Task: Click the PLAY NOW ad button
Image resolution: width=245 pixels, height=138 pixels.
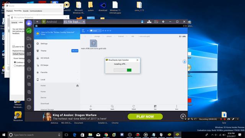Action: [145, 117]
